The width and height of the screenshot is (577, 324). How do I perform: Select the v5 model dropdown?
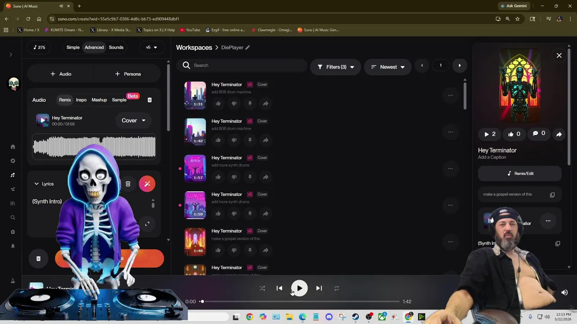(151, 47)
